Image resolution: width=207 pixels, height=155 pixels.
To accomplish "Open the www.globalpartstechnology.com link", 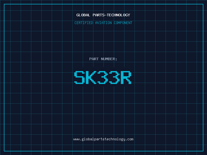I will 103,139.
